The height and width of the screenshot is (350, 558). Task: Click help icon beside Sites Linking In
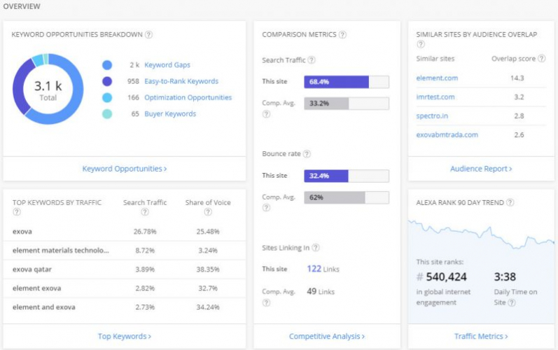(316, 248)
